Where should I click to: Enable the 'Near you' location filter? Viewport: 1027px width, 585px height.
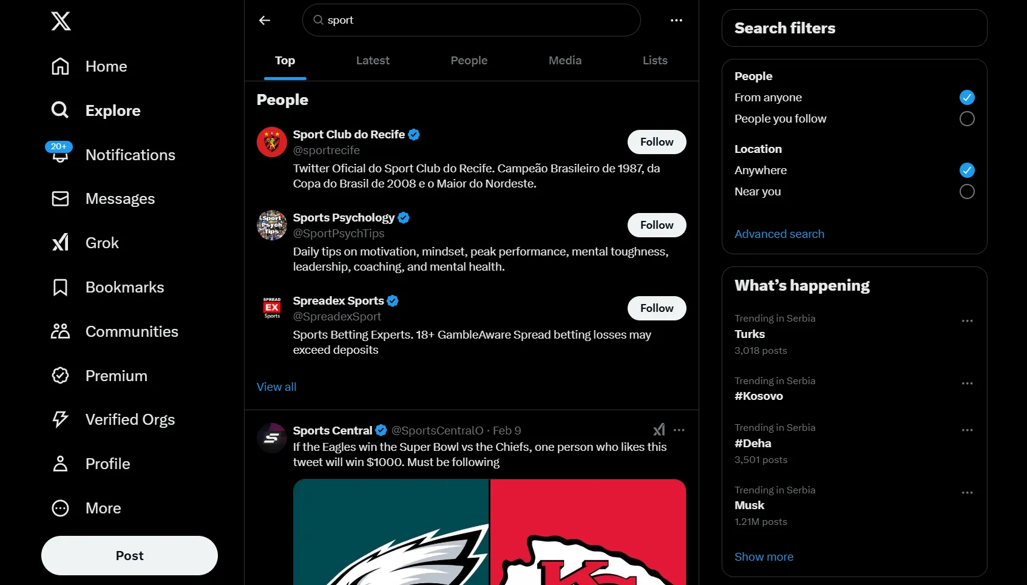[966, 192]
